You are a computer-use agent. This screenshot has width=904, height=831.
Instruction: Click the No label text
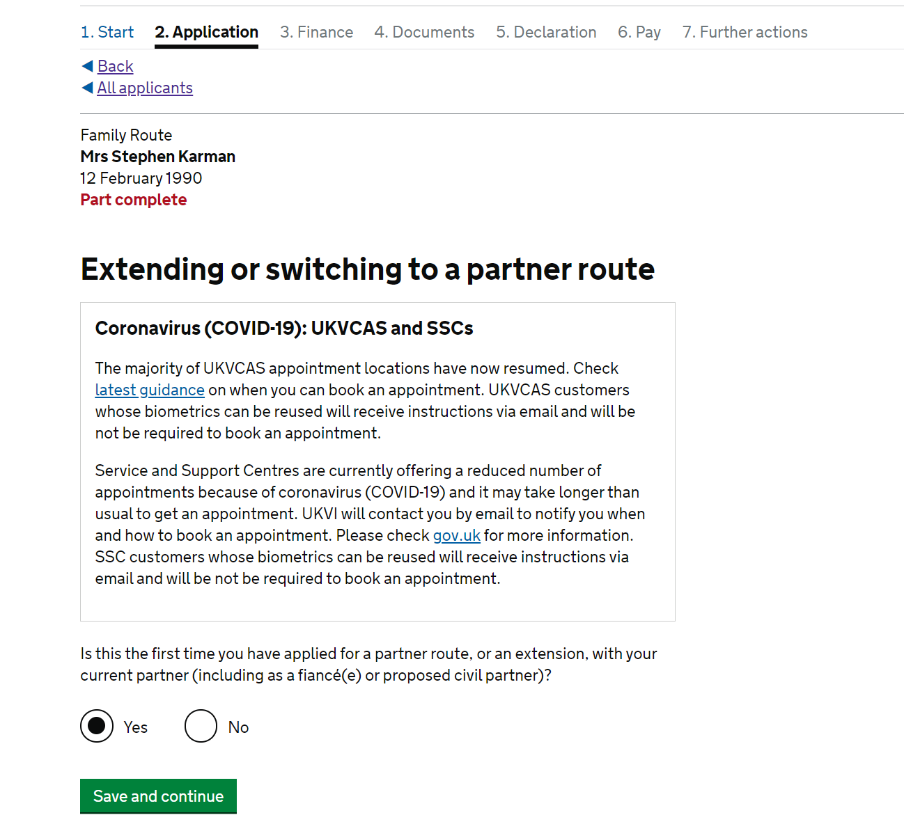238,727
